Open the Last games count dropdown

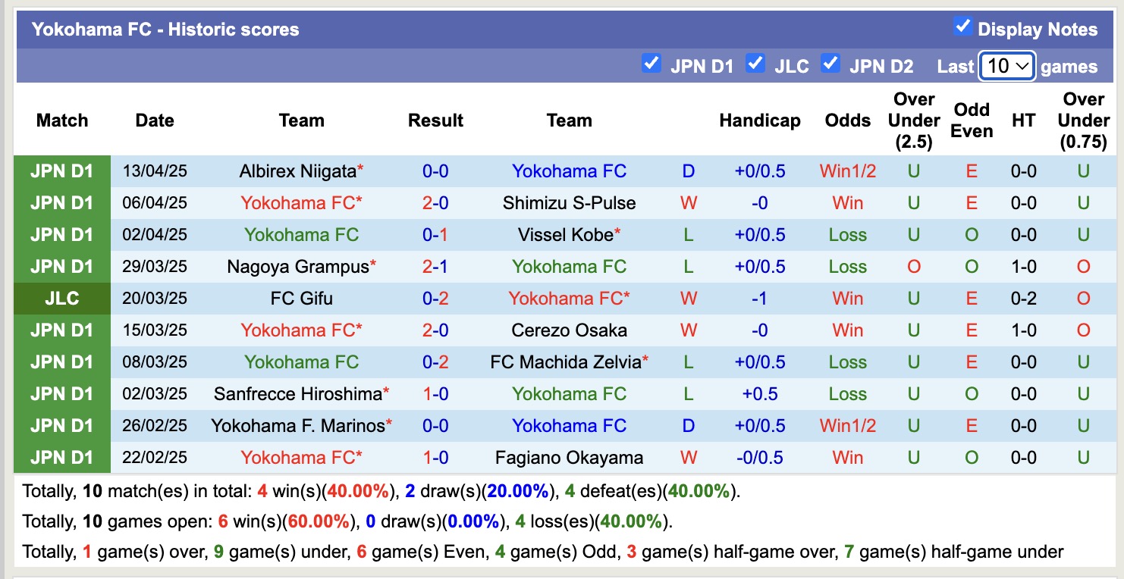pos(1006,67)
